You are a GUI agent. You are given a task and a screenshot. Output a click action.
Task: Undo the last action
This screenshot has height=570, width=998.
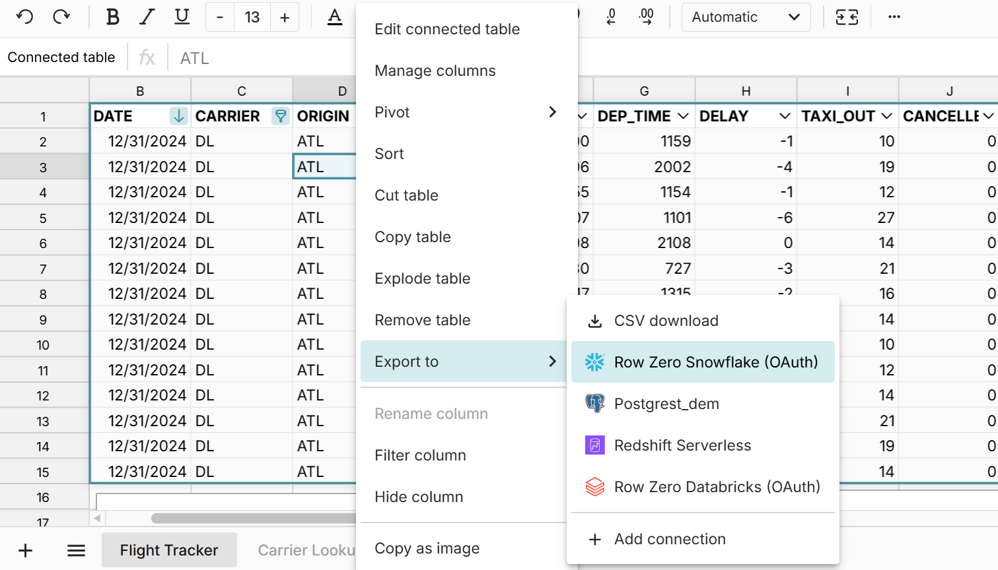[x=25, y=16]
